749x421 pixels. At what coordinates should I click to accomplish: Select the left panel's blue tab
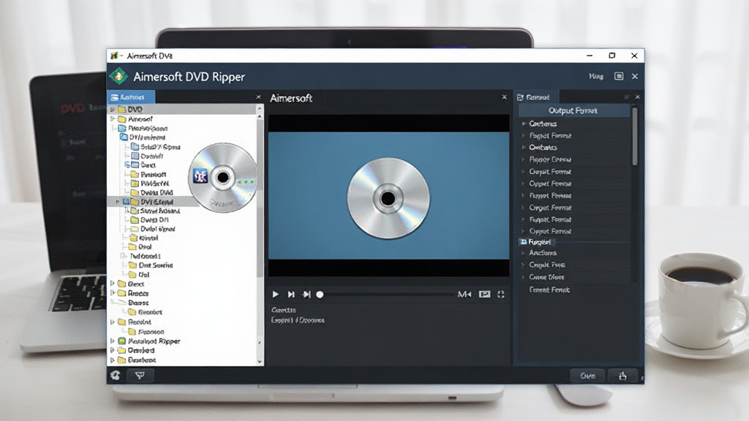tap(131, 97)
